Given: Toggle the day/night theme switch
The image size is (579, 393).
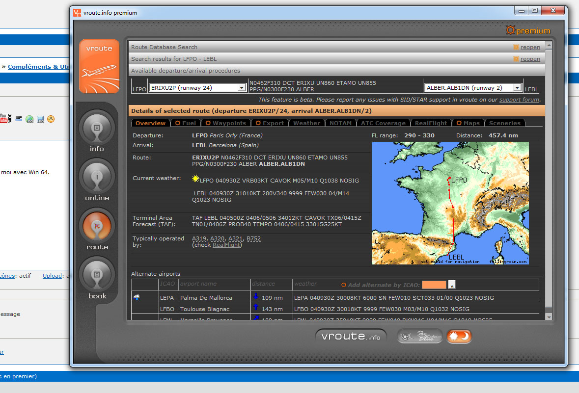Looking at the screenshot, I should tap(459, 336).
